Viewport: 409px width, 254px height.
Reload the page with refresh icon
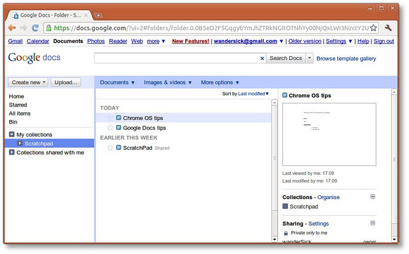pyautogui.click(x=35, y=27)
